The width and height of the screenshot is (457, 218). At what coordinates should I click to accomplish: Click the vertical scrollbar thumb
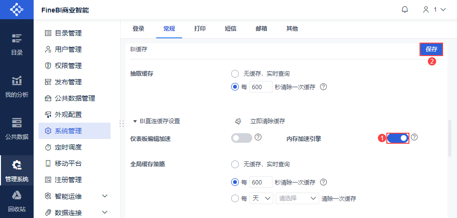tap(450, 138)
